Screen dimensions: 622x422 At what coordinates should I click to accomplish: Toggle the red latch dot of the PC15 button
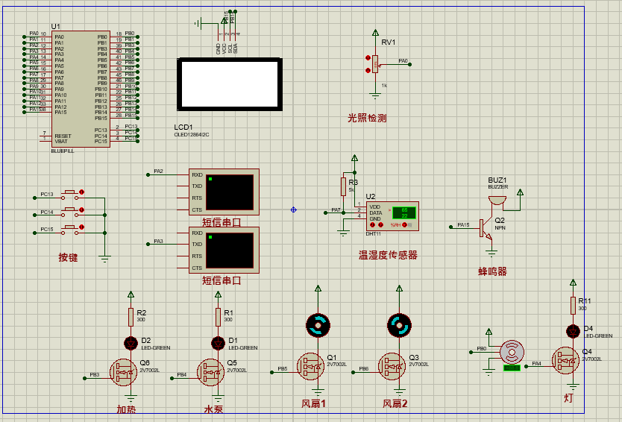coord(82,227)
